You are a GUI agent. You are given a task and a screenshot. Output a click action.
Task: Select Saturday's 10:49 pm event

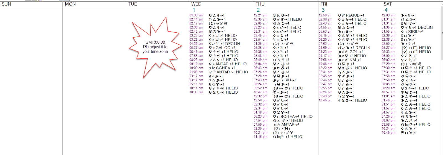pyautogui.click(x=399, y=133)
